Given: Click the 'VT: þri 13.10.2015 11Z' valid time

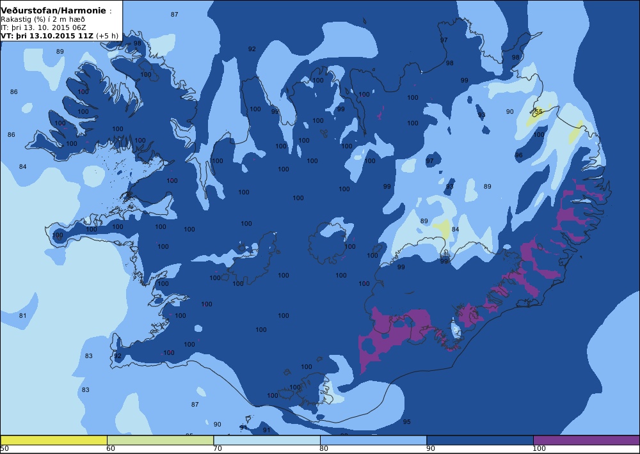Looking at the screenshot, I should pos(47,36).
